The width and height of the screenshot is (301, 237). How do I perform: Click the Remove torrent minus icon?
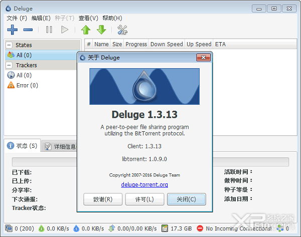28,30
